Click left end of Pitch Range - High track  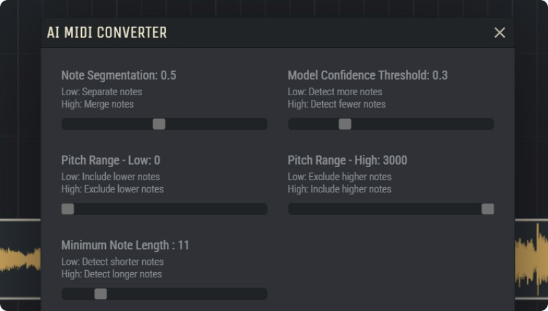[x=293, y=209]
